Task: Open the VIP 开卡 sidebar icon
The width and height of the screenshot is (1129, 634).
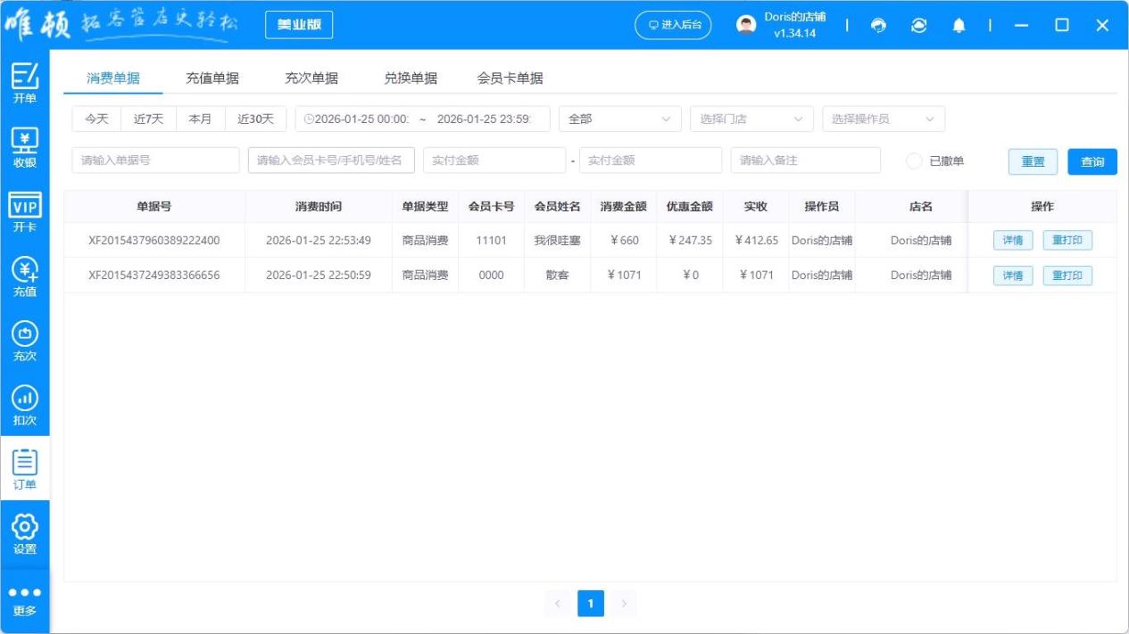Action: tap(25, 212)
